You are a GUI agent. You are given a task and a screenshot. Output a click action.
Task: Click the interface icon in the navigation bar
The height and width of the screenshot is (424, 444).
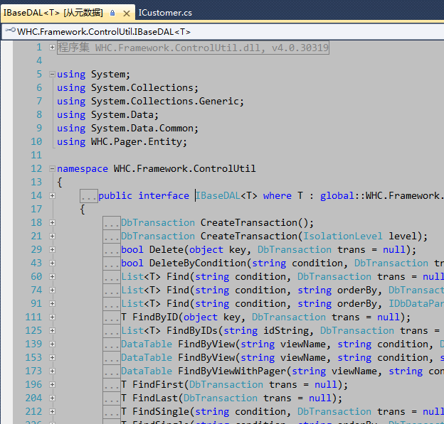[x=11, y=30]
